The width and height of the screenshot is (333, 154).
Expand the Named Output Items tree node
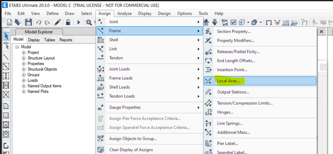[24, 86]
